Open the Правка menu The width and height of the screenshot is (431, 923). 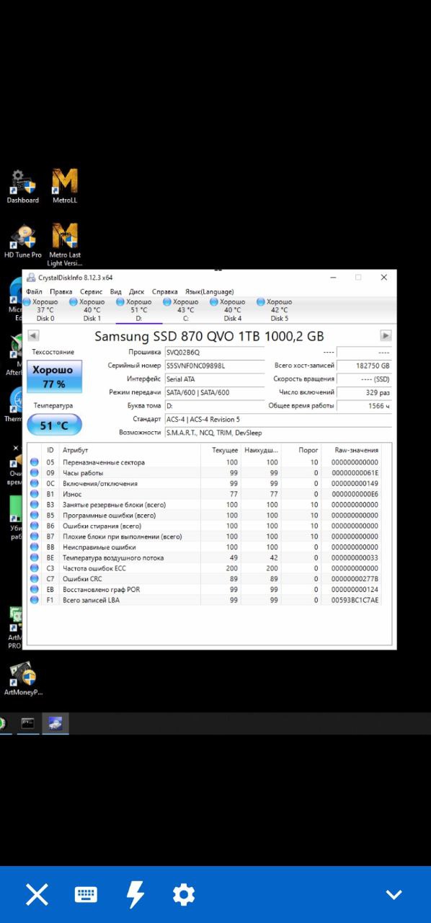(x=61, y=292)
